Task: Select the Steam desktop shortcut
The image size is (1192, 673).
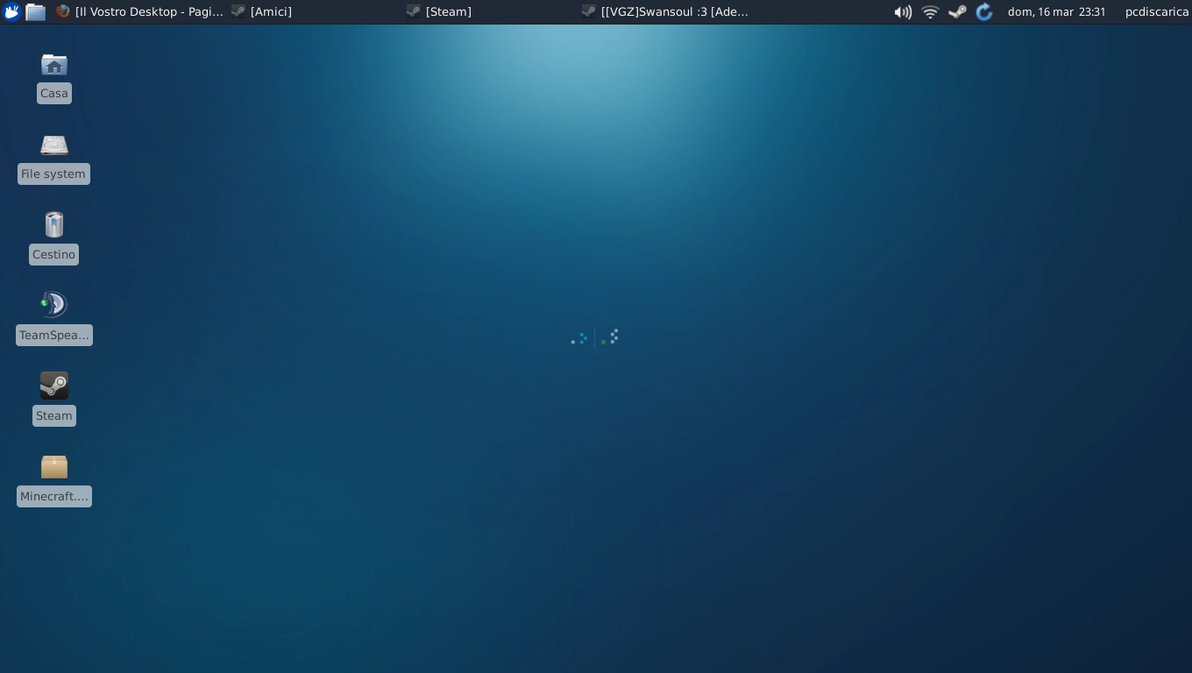Action: [x=53, y=400]
